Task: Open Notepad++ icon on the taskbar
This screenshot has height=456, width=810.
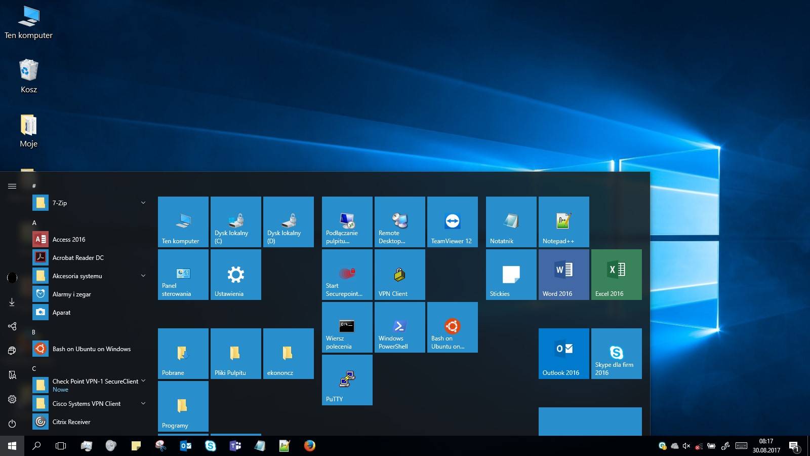Action: [285, 446]
